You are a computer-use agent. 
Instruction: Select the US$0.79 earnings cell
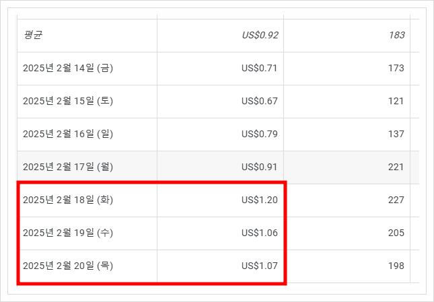260,134
